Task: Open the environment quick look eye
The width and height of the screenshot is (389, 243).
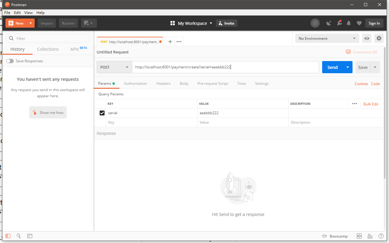Action: tap(367, 38)
